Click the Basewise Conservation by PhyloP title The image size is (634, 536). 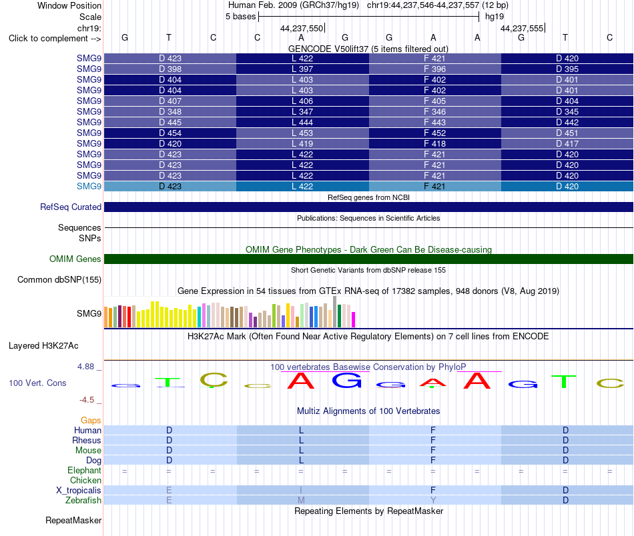368,367
